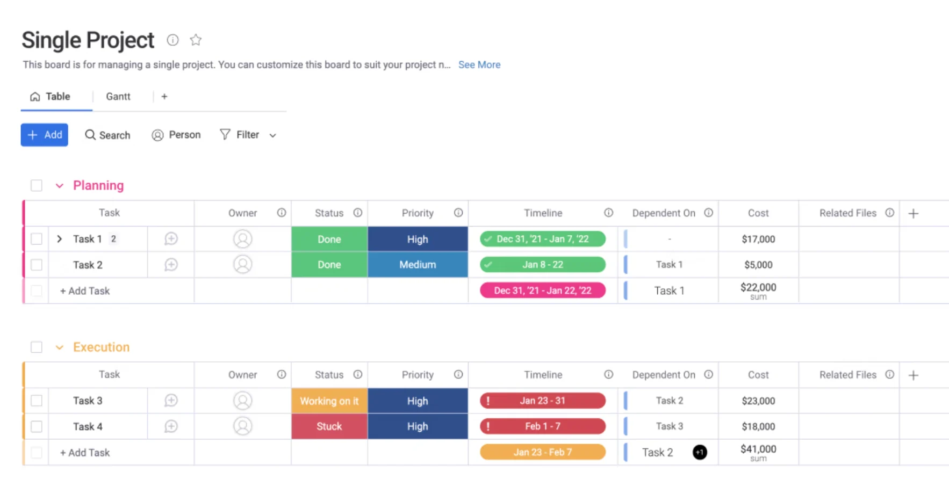Image resolution: width=949 pixels, height=494 pixels.
Task: Show info for Planning Timeline column
Action: [x=608, y=213]
